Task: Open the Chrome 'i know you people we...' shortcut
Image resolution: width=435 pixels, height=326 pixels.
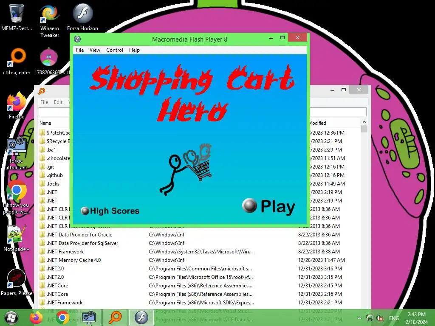Action: [16, 197]
